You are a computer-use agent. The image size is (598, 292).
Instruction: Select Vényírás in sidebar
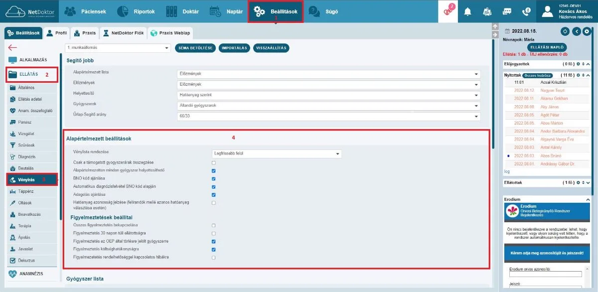[32, 179]
